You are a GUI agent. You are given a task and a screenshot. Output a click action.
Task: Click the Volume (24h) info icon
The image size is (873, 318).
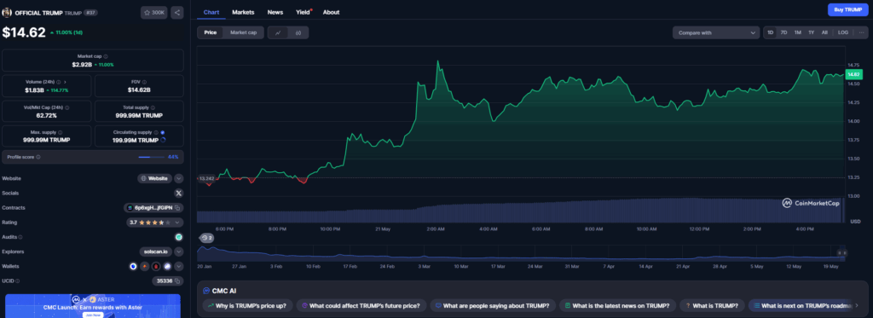[x=59, y=82]
